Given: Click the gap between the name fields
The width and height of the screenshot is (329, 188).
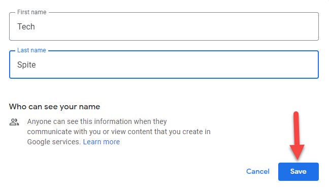Looking at the screenshot, I should (164, 45).
